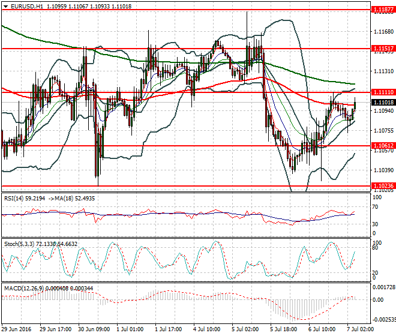Click the 6 Jul 10:00 time axis label

pos(322,329)
